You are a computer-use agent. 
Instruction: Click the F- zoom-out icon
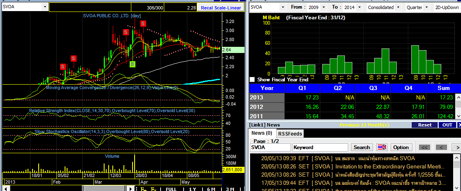tap(154, 189)
